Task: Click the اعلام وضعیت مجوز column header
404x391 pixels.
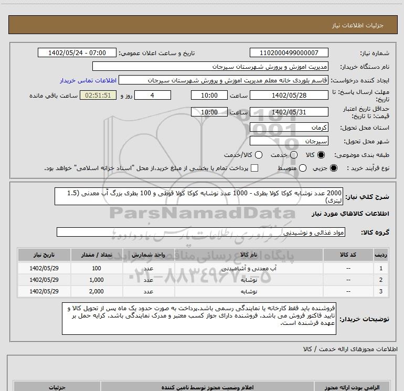Action: pyautogui.click(x=207, y=387)
